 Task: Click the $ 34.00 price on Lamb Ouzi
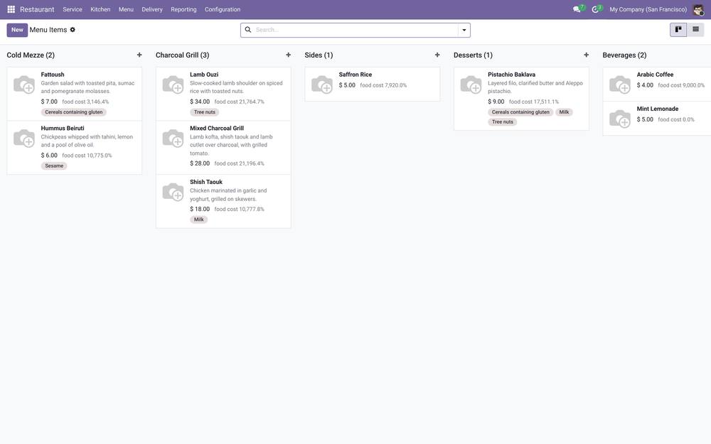click(x=200, y=102)
